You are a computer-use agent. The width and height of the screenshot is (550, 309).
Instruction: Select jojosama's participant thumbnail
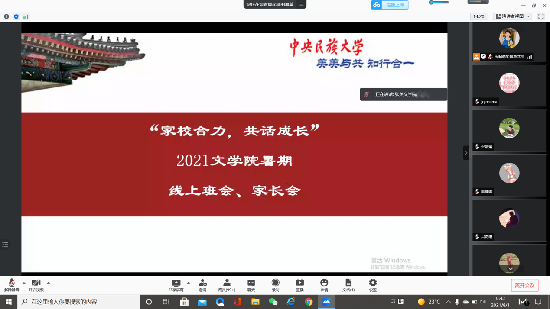coord(509,85)
